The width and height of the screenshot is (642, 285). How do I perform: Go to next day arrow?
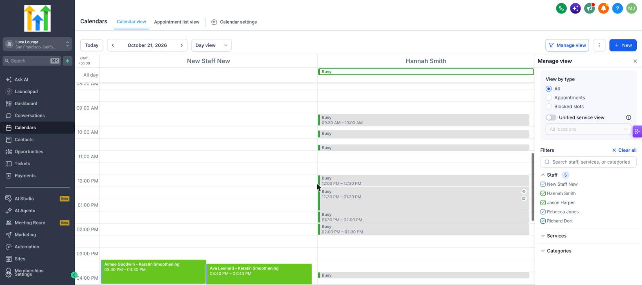[181, 45]
